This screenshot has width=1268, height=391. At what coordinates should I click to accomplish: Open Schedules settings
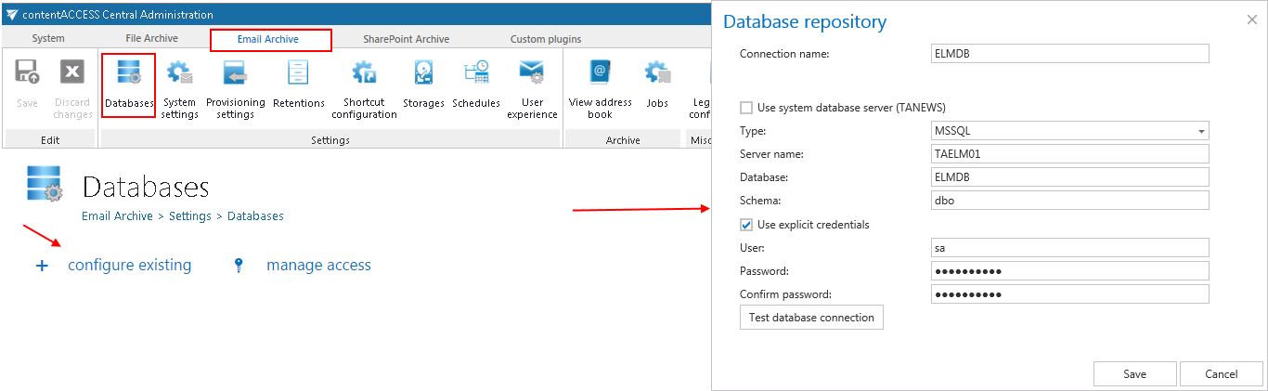(476, 85)
